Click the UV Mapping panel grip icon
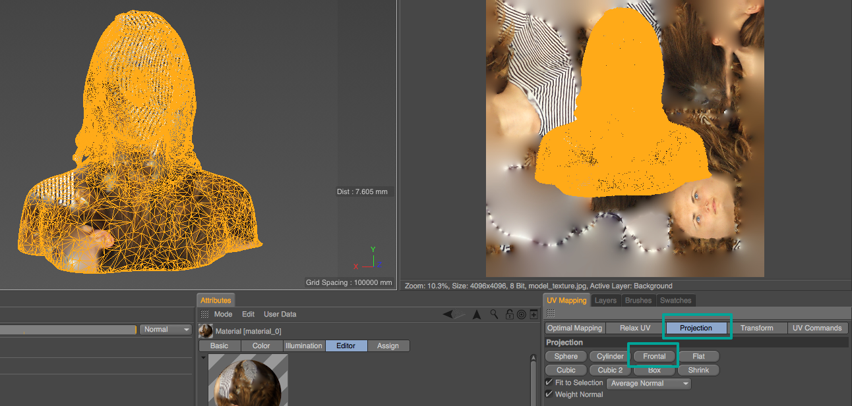 click(x=550, y=314)
